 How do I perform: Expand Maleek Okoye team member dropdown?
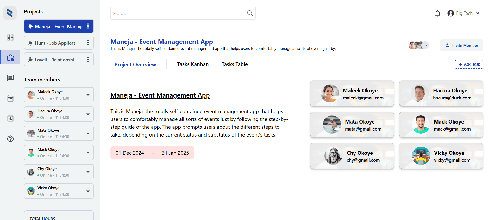click(88, 95)
